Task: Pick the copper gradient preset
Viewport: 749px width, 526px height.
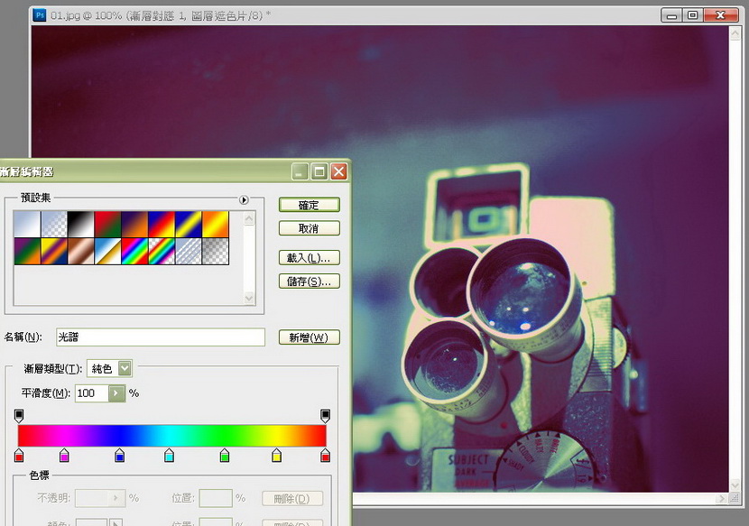Action: [81, 251]
